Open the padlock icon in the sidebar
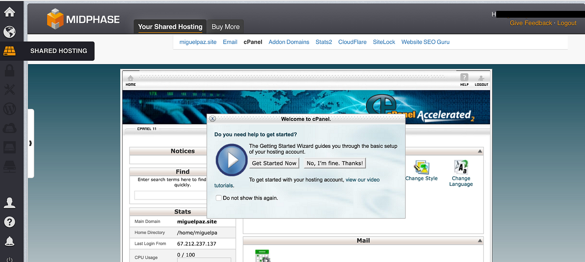The height and width of the screenshot is (262, 585). point(9,70)
